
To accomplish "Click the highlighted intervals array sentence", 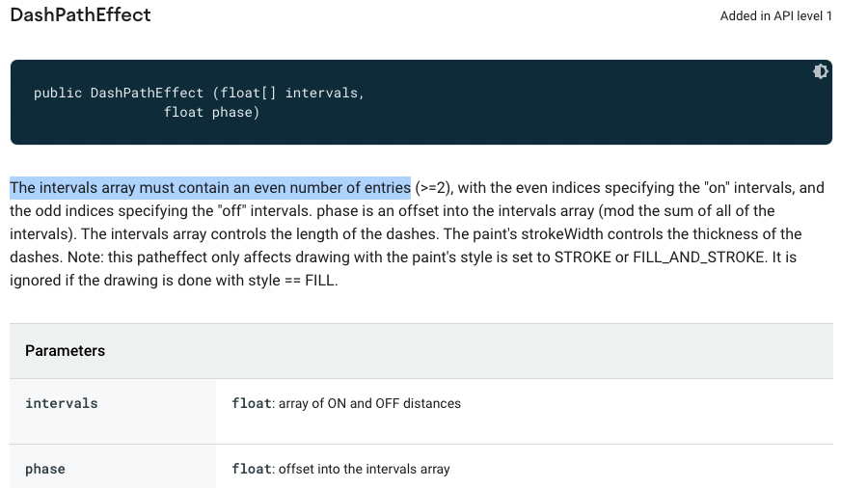I will point(210,187).
